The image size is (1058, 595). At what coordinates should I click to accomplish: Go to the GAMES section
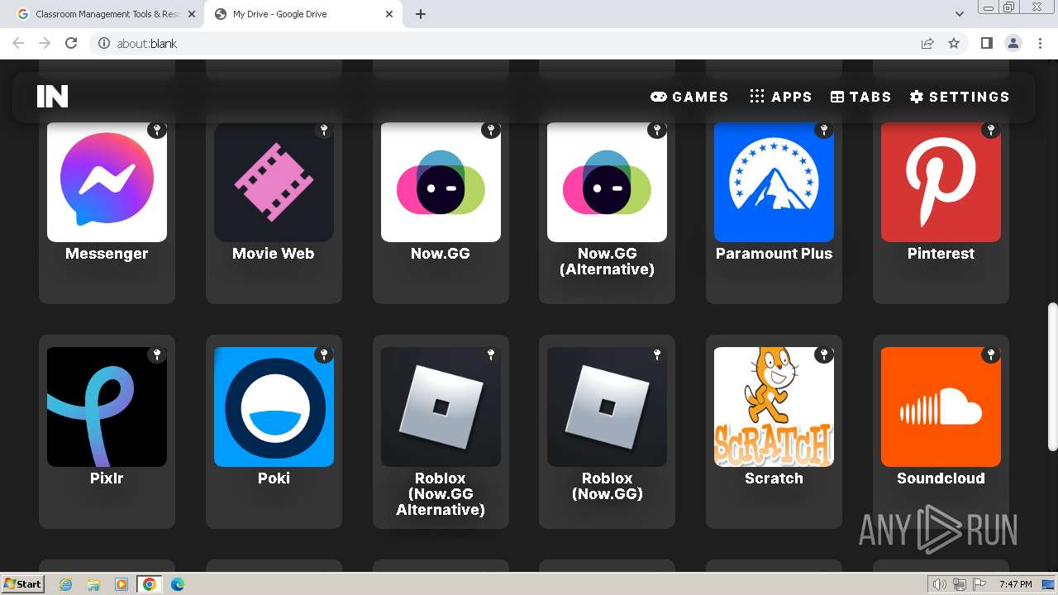click(x=689, y=97)
